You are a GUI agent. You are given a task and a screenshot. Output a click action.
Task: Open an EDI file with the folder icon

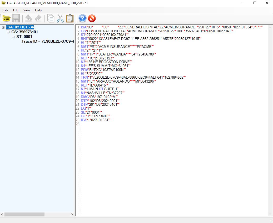[6, 18]
